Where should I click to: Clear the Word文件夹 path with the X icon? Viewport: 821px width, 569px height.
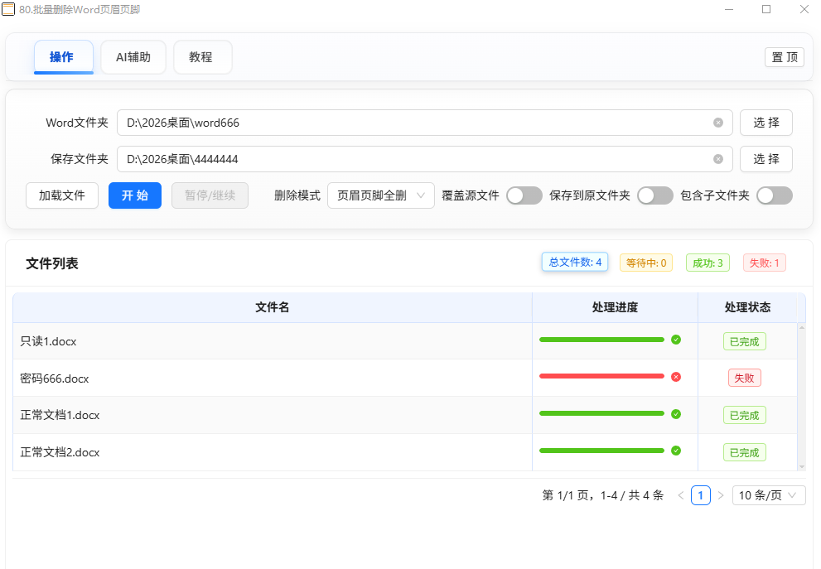tap(718, 123)
